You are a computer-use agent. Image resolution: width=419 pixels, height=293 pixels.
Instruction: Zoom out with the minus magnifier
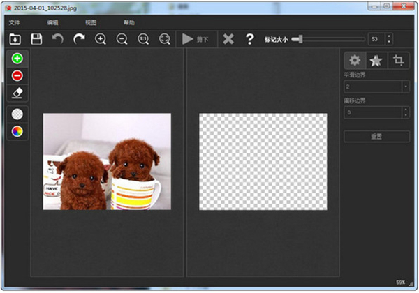pyautogui.click(x=122, y=40)
